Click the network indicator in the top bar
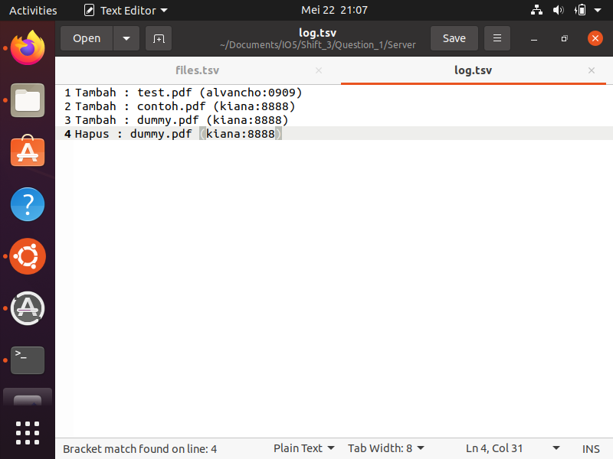The width and height of the screenshot is (613, 459). click(x=536, y=10)
